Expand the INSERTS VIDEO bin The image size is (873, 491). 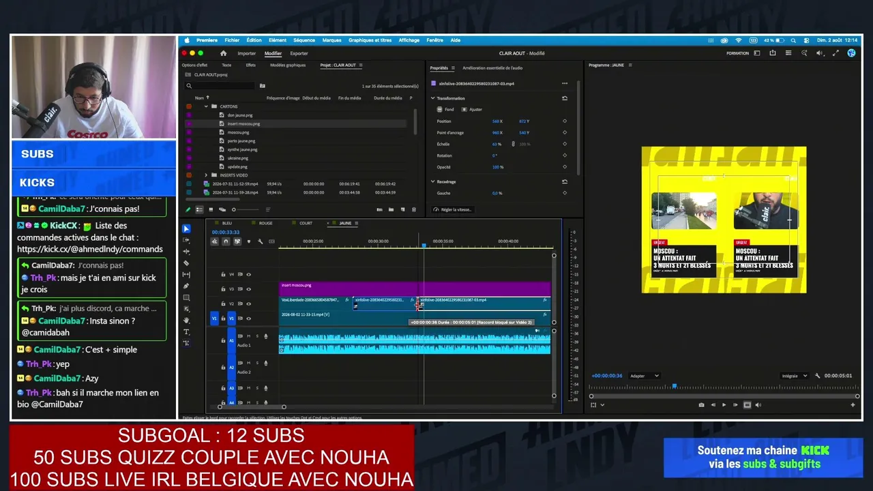click(x=206, y=175)
